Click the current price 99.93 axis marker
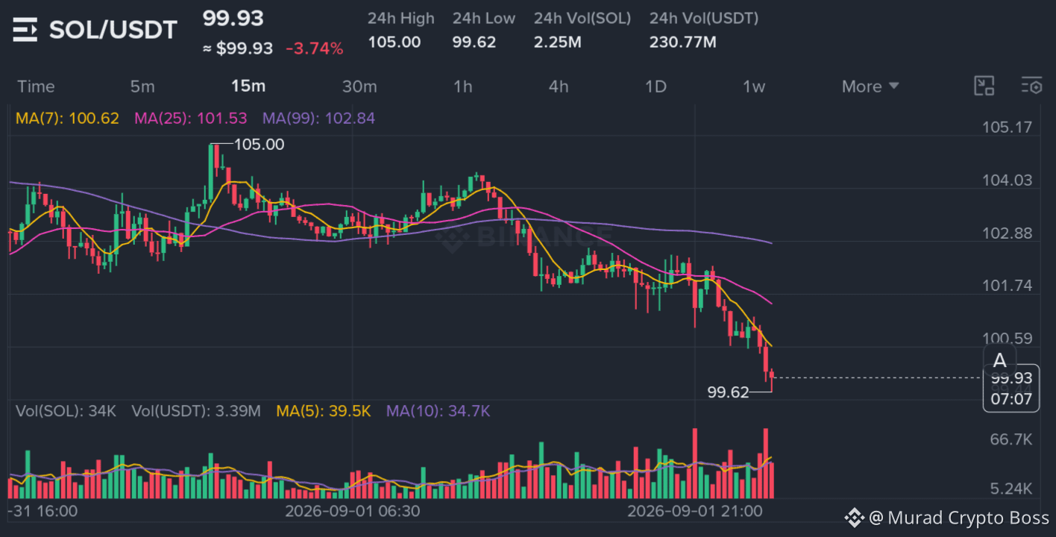This screenshot has height=537, width=1056. tap(1011, 378)
